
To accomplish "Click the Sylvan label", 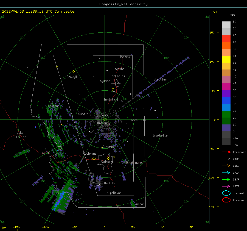I will (x=105, y=81).
